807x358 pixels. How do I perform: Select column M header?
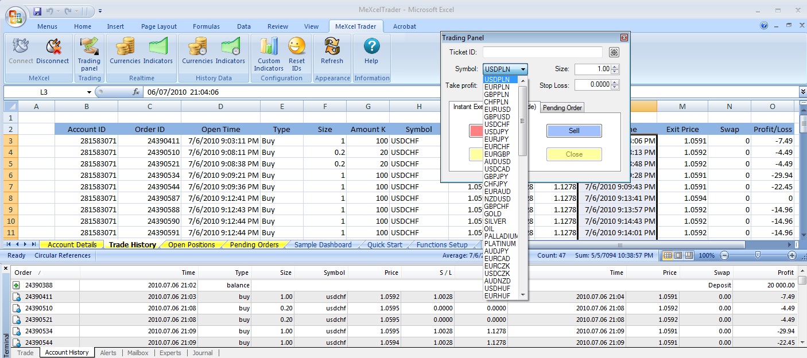[682, 106]
